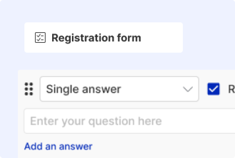Open the Registration form header card
This screenshot has height=158, width=235.
(x=104, y=38)
